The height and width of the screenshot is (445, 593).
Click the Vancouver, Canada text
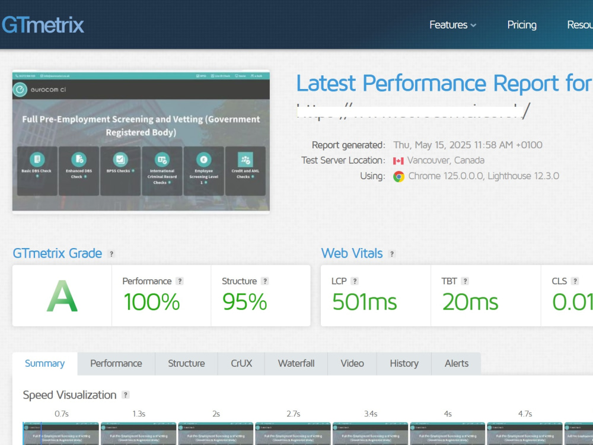(x=445, y=160)
